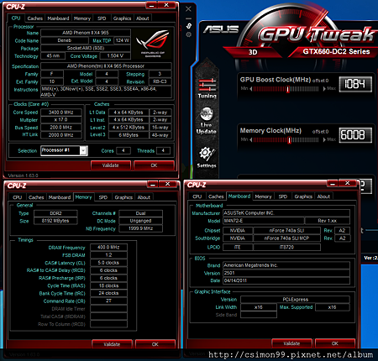The width and height of the screenshot is (378, 361).
Task: Click the Memory Clock value field 6008
Action: coord(355,135)
